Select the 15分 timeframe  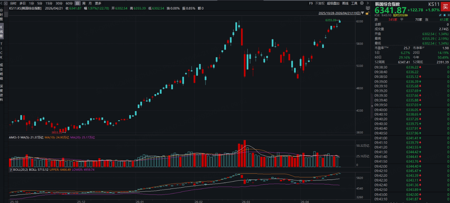pyautogui.click(x=49, y=3)
